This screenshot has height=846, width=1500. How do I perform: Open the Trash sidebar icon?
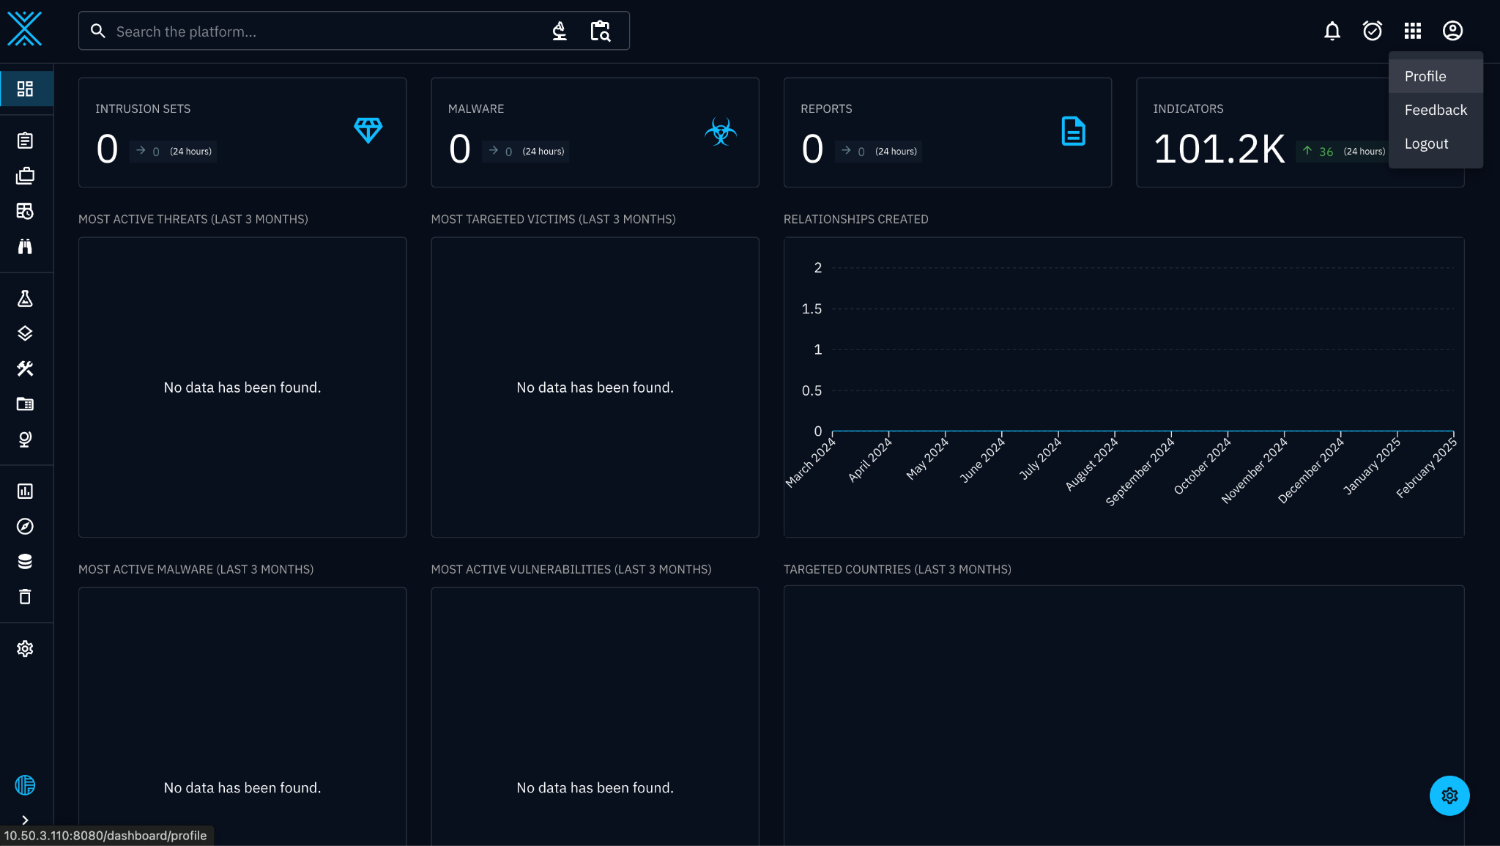[26, 596]
